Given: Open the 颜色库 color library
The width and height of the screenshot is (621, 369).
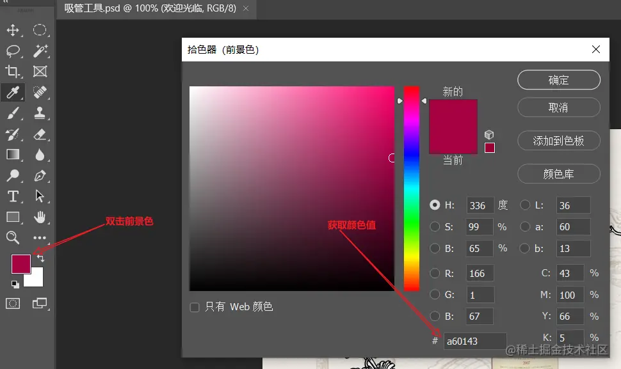Looking at the screenshot, I should point(558,174).
